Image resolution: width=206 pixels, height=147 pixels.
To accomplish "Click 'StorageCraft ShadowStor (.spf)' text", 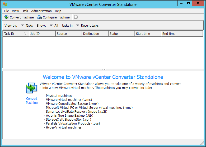I will click(68, 120).
